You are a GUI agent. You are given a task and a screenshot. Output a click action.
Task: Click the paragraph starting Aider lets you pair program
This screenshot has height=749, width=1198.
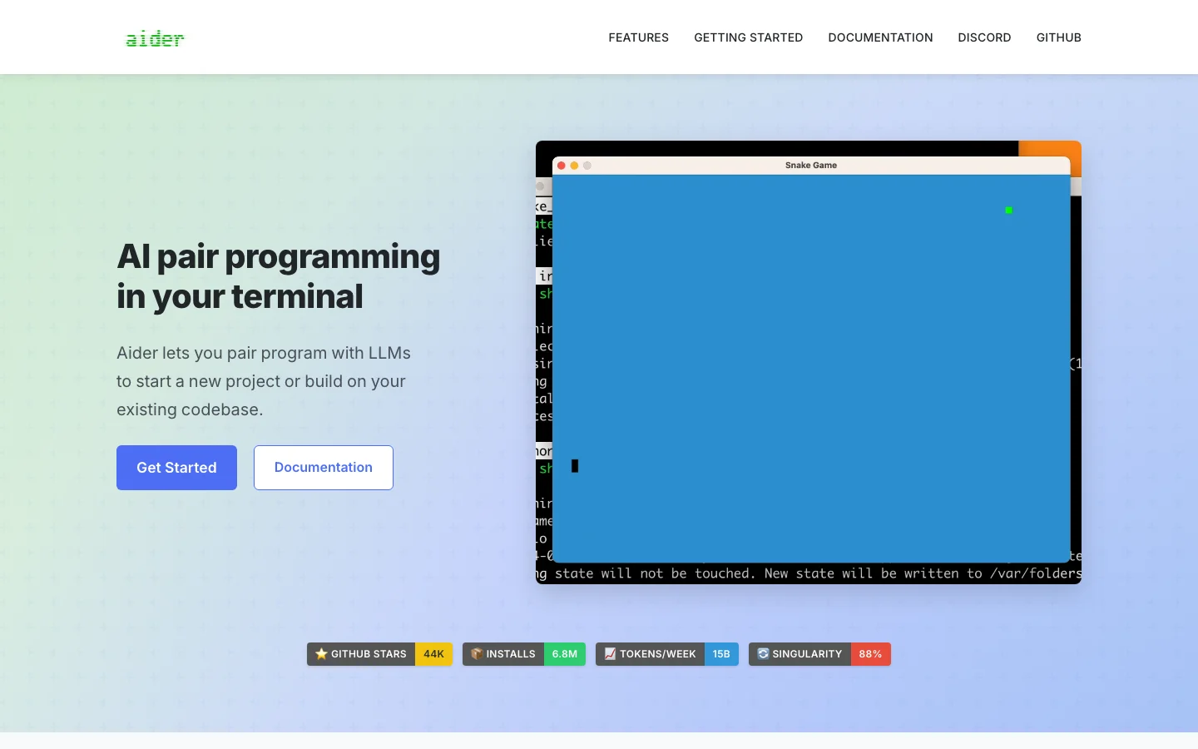coord(264,381)
